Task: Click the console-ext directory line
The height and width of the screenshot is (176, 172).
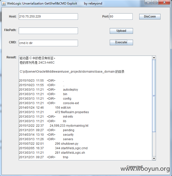Action: (49, 103)
